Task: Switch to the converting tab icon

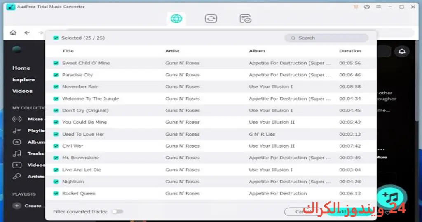Action: pyautogui.click(x=211, y=19)
